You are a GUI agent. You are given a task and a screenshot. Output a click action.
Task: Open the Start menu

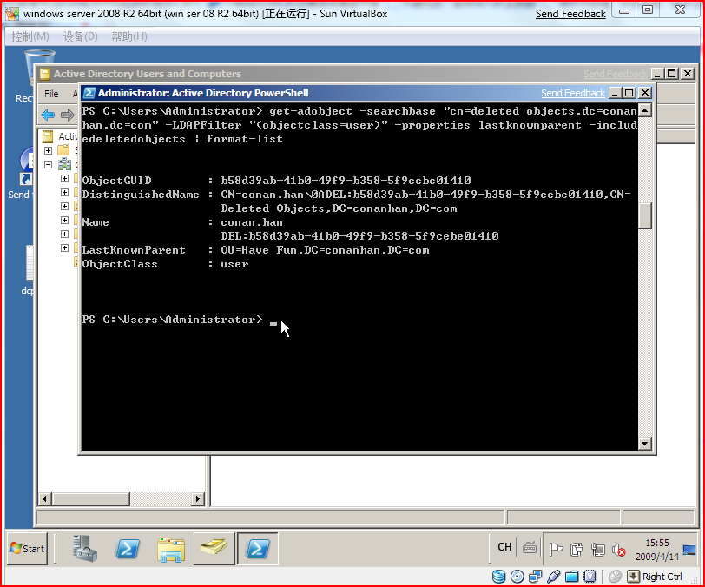click(x=27, y=548)
